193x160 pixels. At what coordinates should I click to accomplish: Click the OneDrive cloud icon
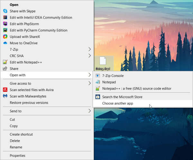pyautogui.click(x=5, y=43)
